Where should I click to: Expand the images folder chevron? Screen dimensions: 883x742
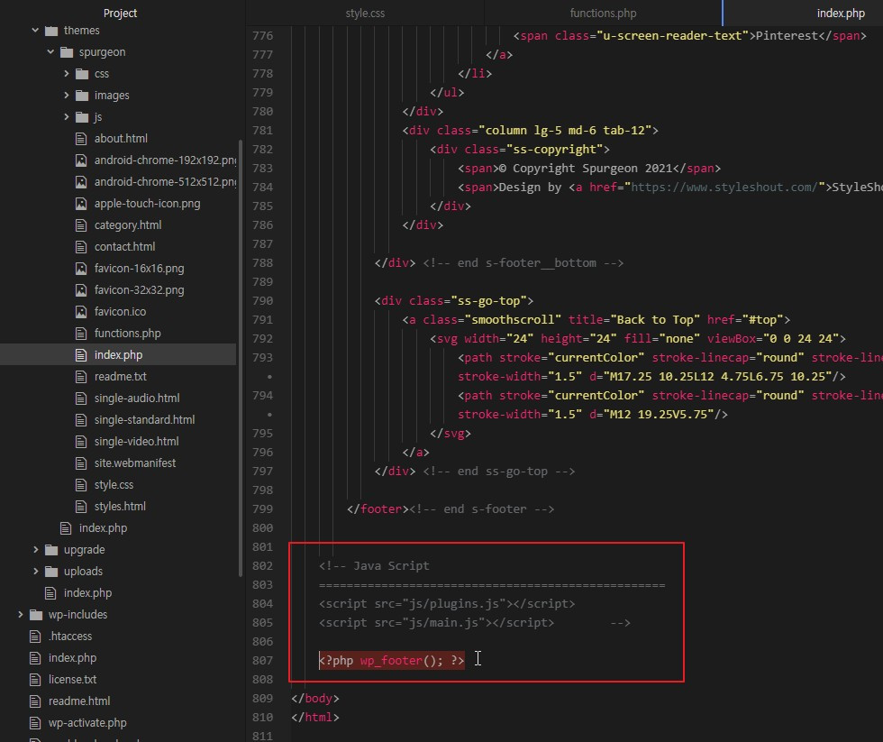[67, 96]
